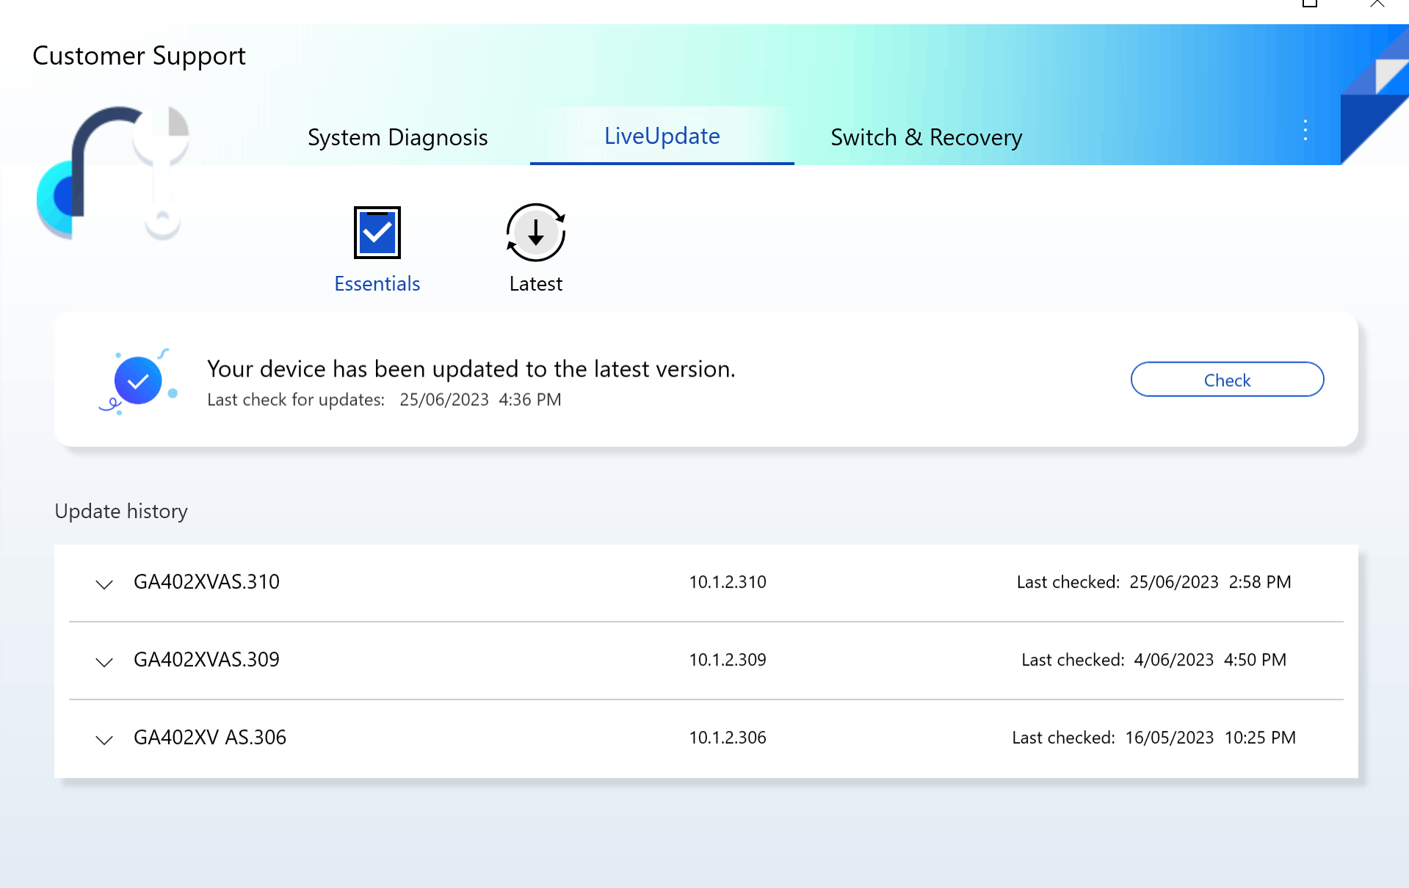
Task: Close the MyASUS window
Action: (1377, 4)
